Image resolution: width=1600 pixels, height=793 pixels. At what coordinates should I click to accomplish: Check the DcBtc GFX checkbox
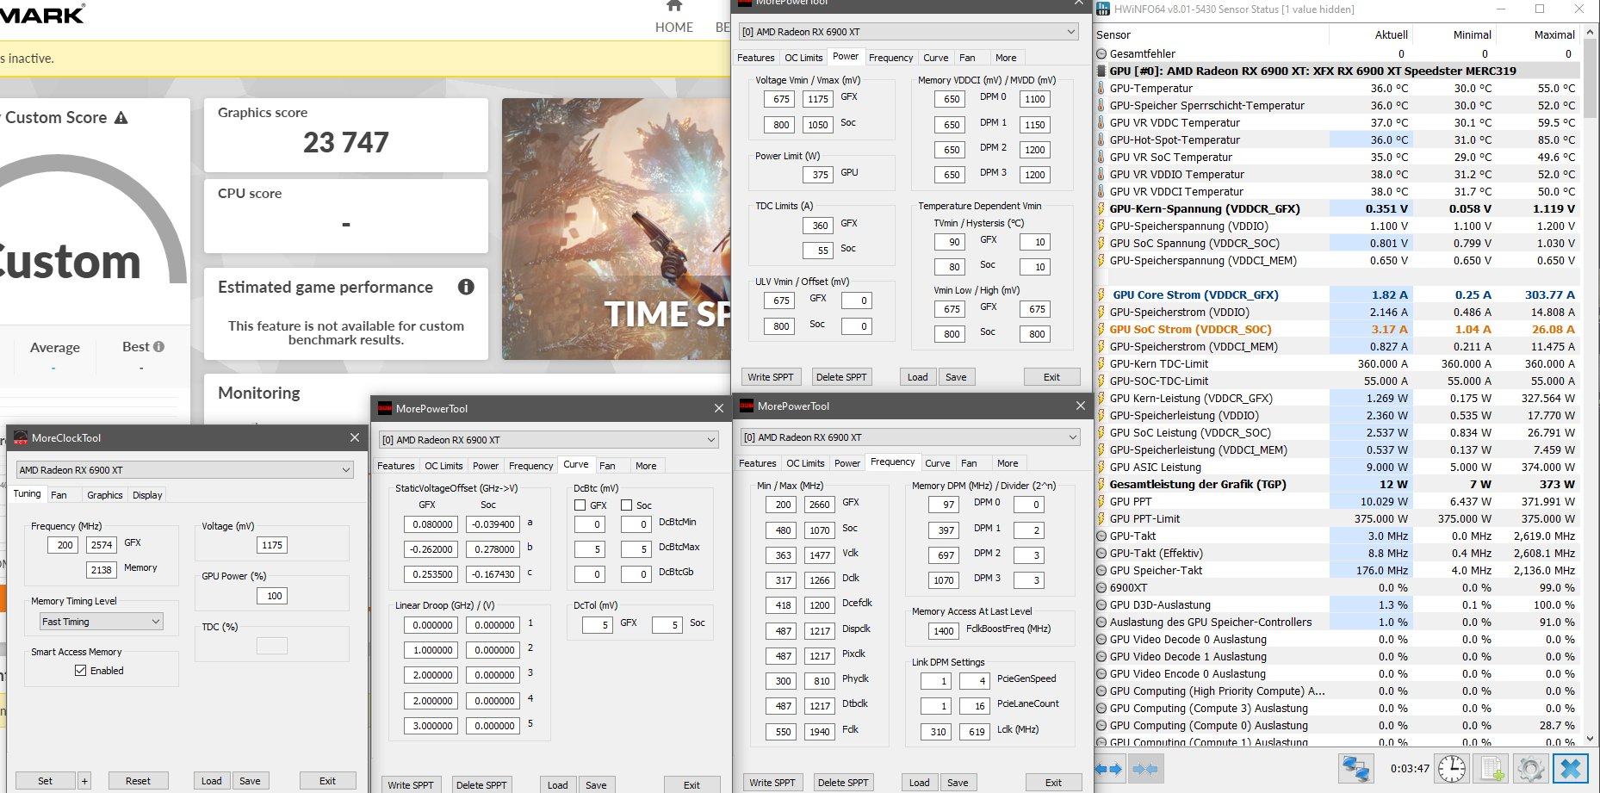click(580, 505)
